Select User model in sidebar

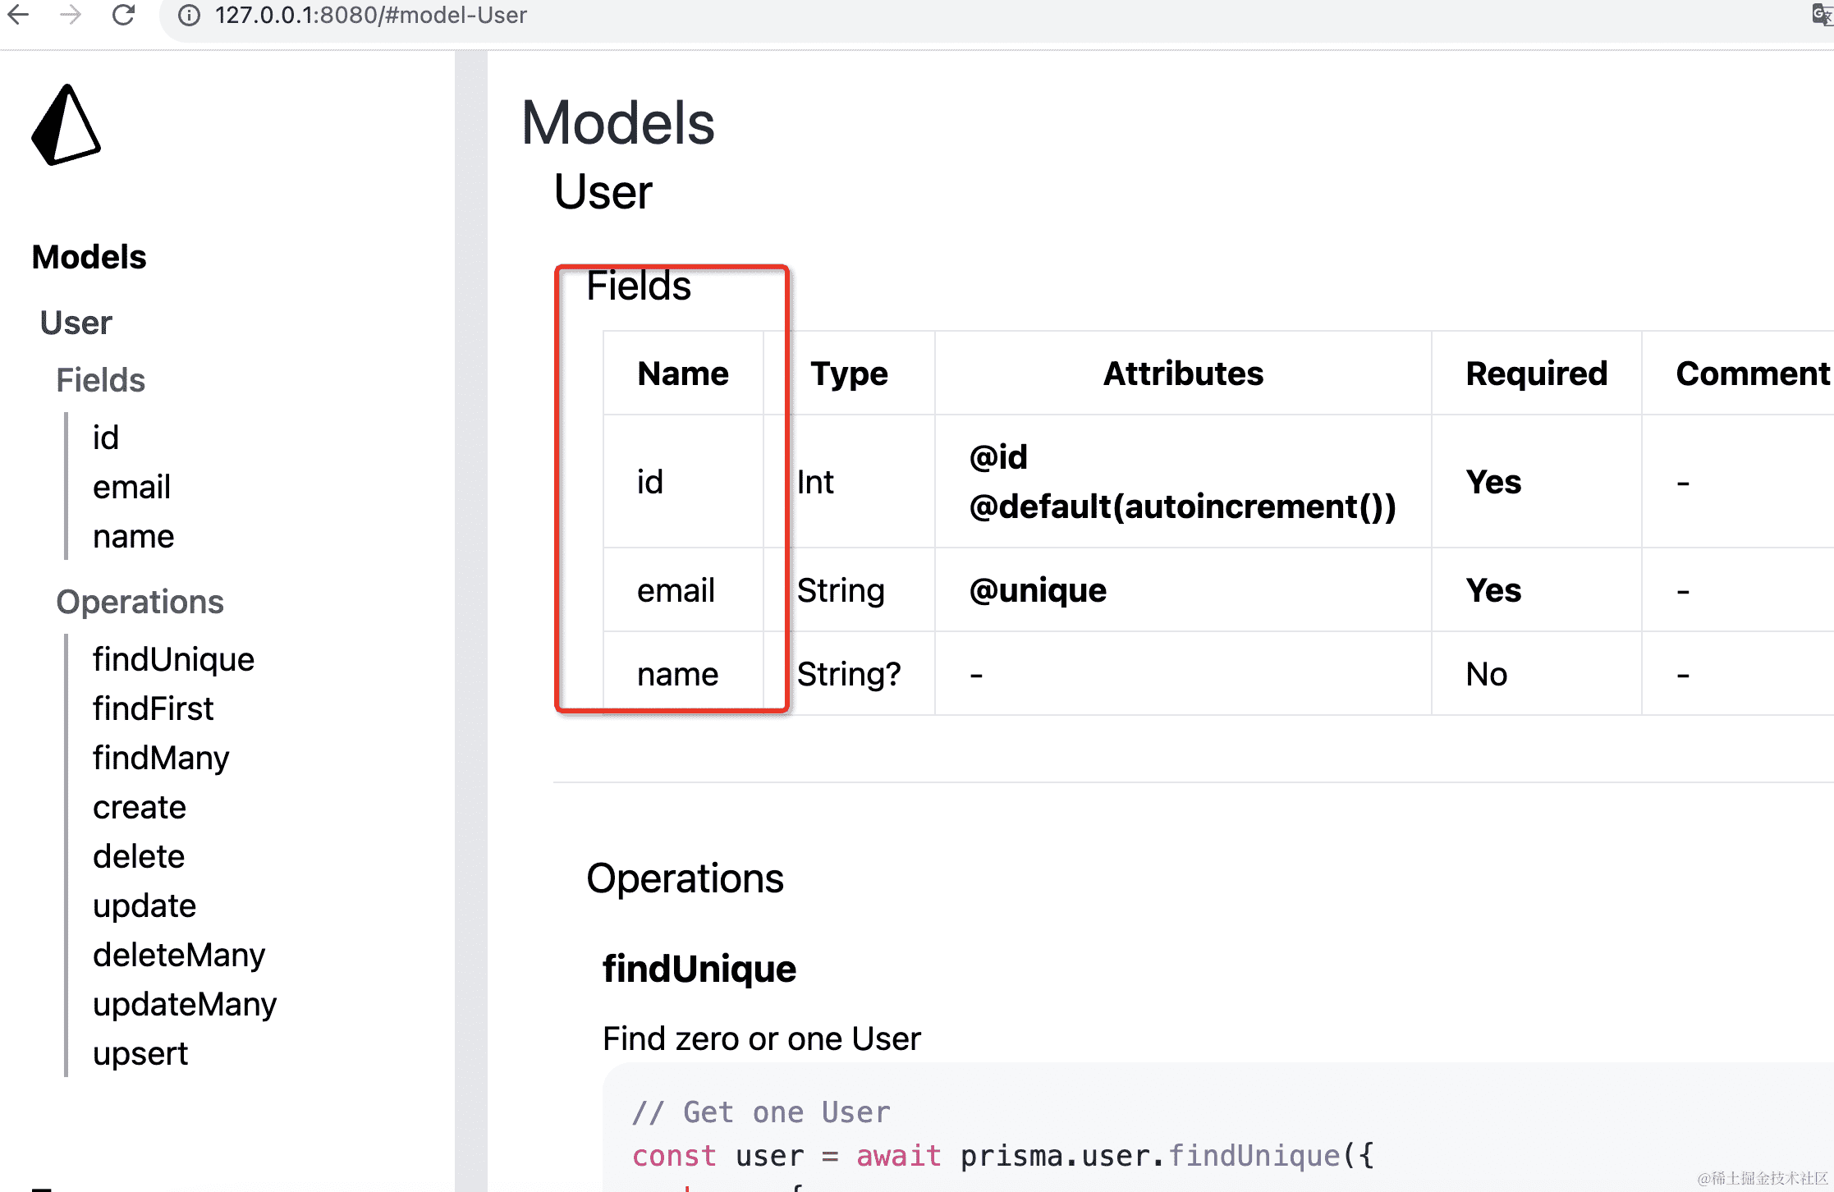(x=76, y=323)
